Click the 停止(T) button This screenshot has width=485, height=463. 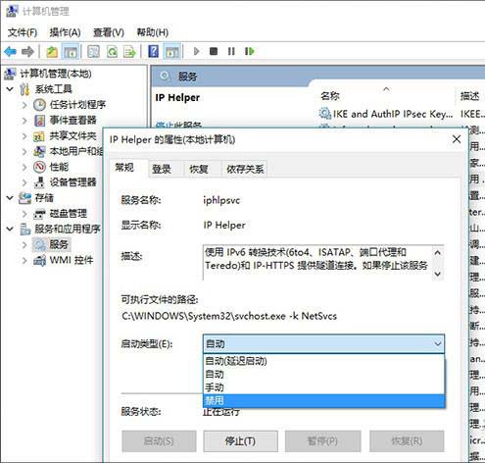(240, 441)
